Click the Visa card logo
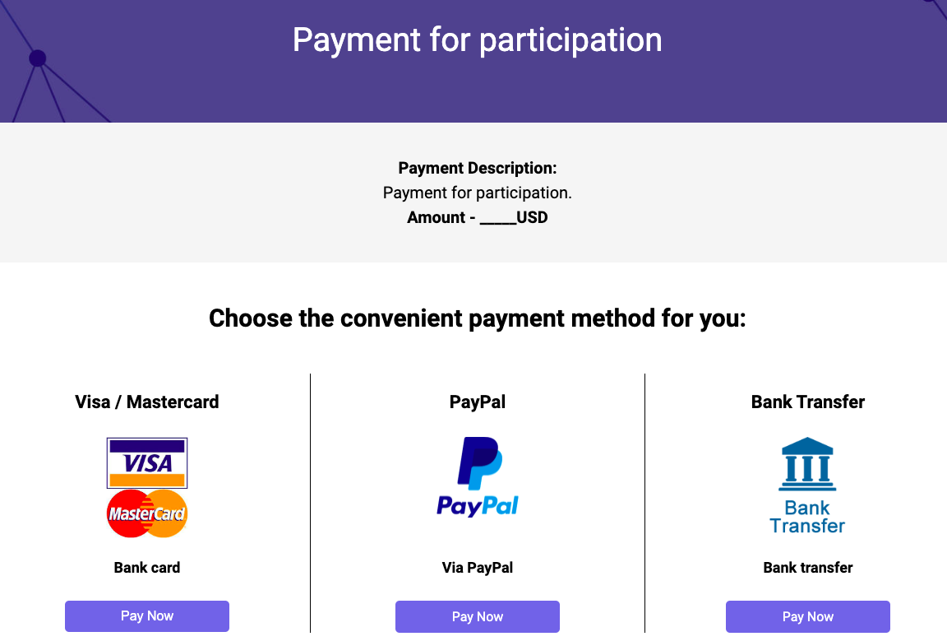This screenshot has width=947, height=641. [x=147, y=462]
